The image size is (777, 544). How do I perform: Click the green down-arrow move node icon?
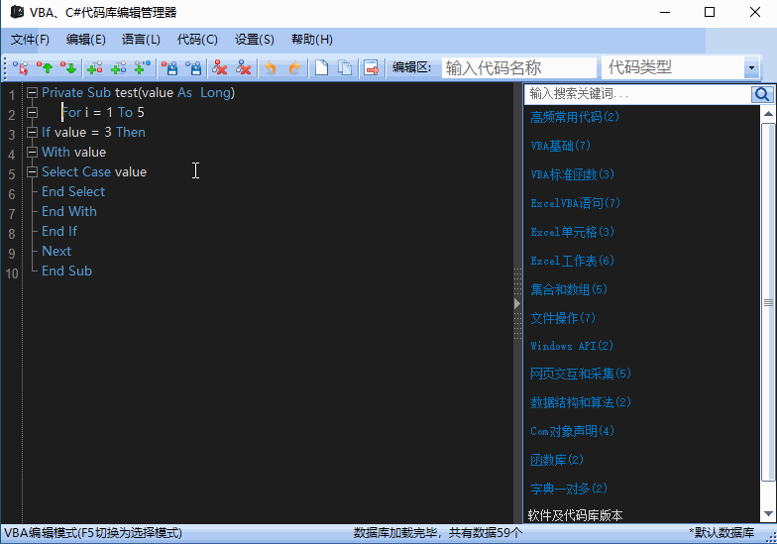click(69, 67)
